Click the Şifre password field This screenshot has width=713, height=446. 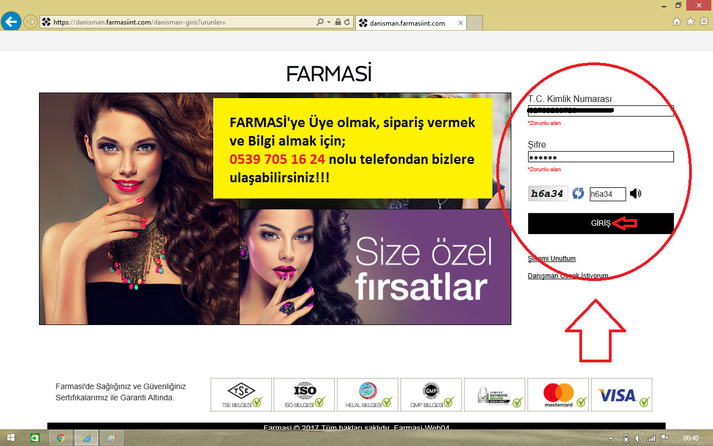tap(601, 157)
